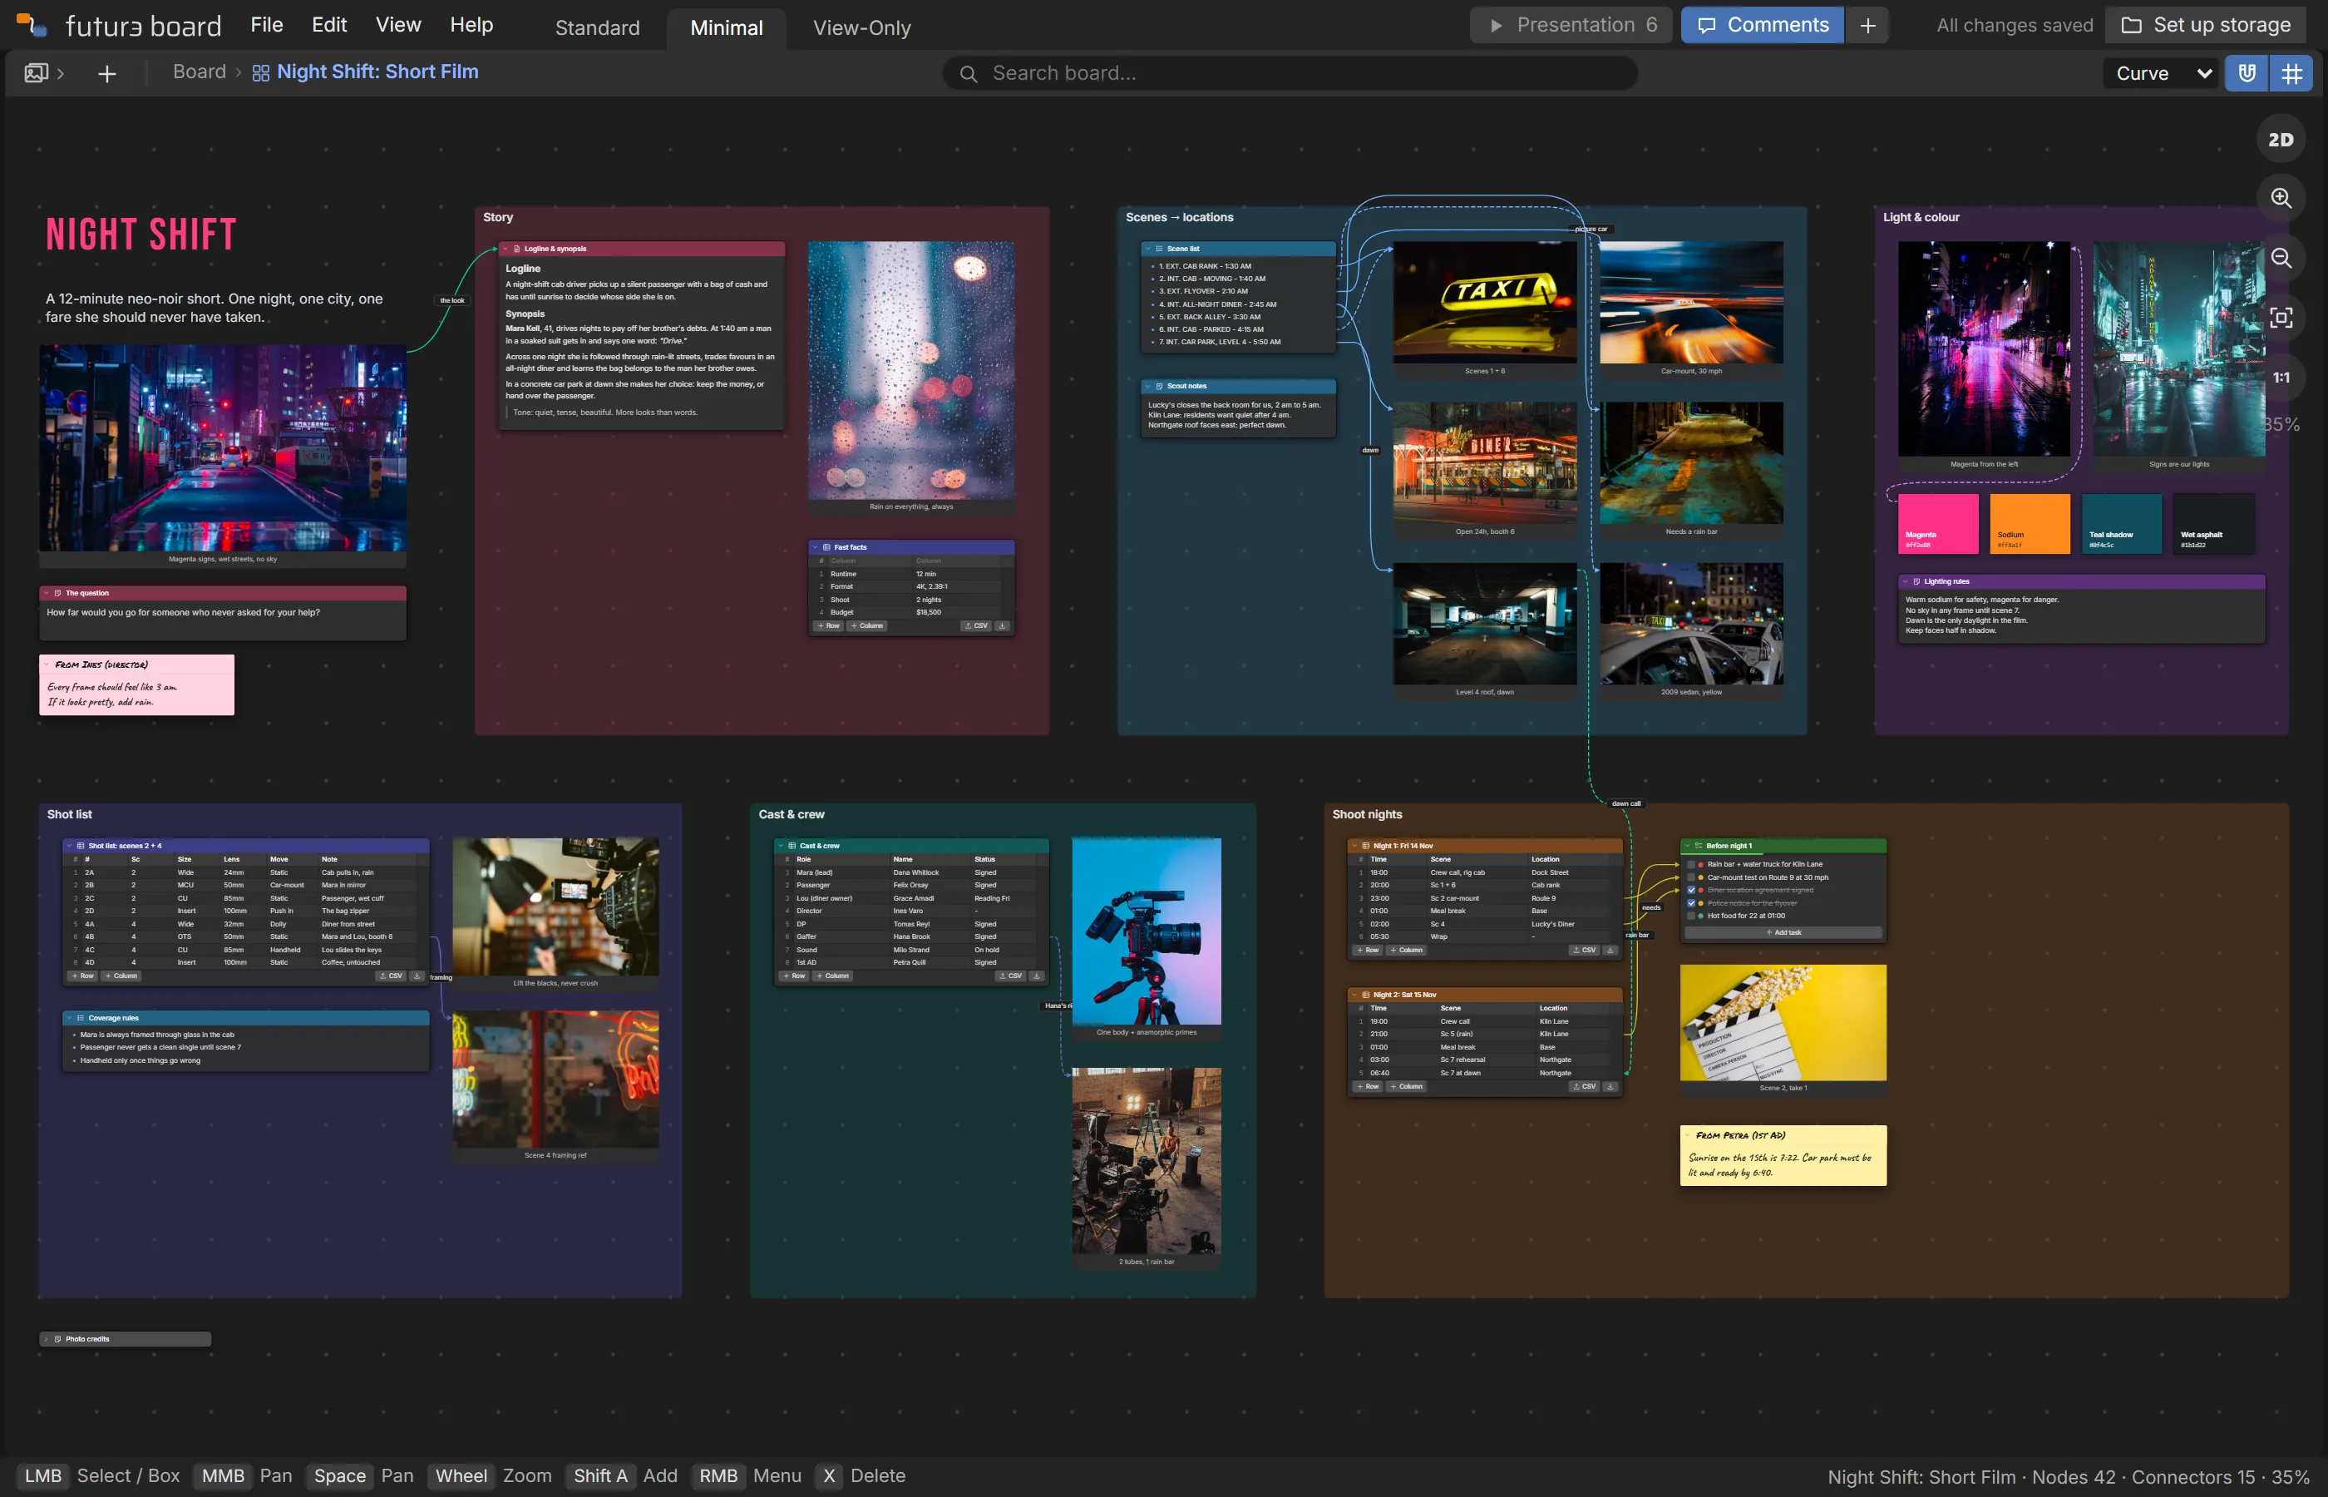Go to Board in breadcrumb
The height and width of the screenshot is (1497, 2328).
pyautogui.click(x=200, y=72)
